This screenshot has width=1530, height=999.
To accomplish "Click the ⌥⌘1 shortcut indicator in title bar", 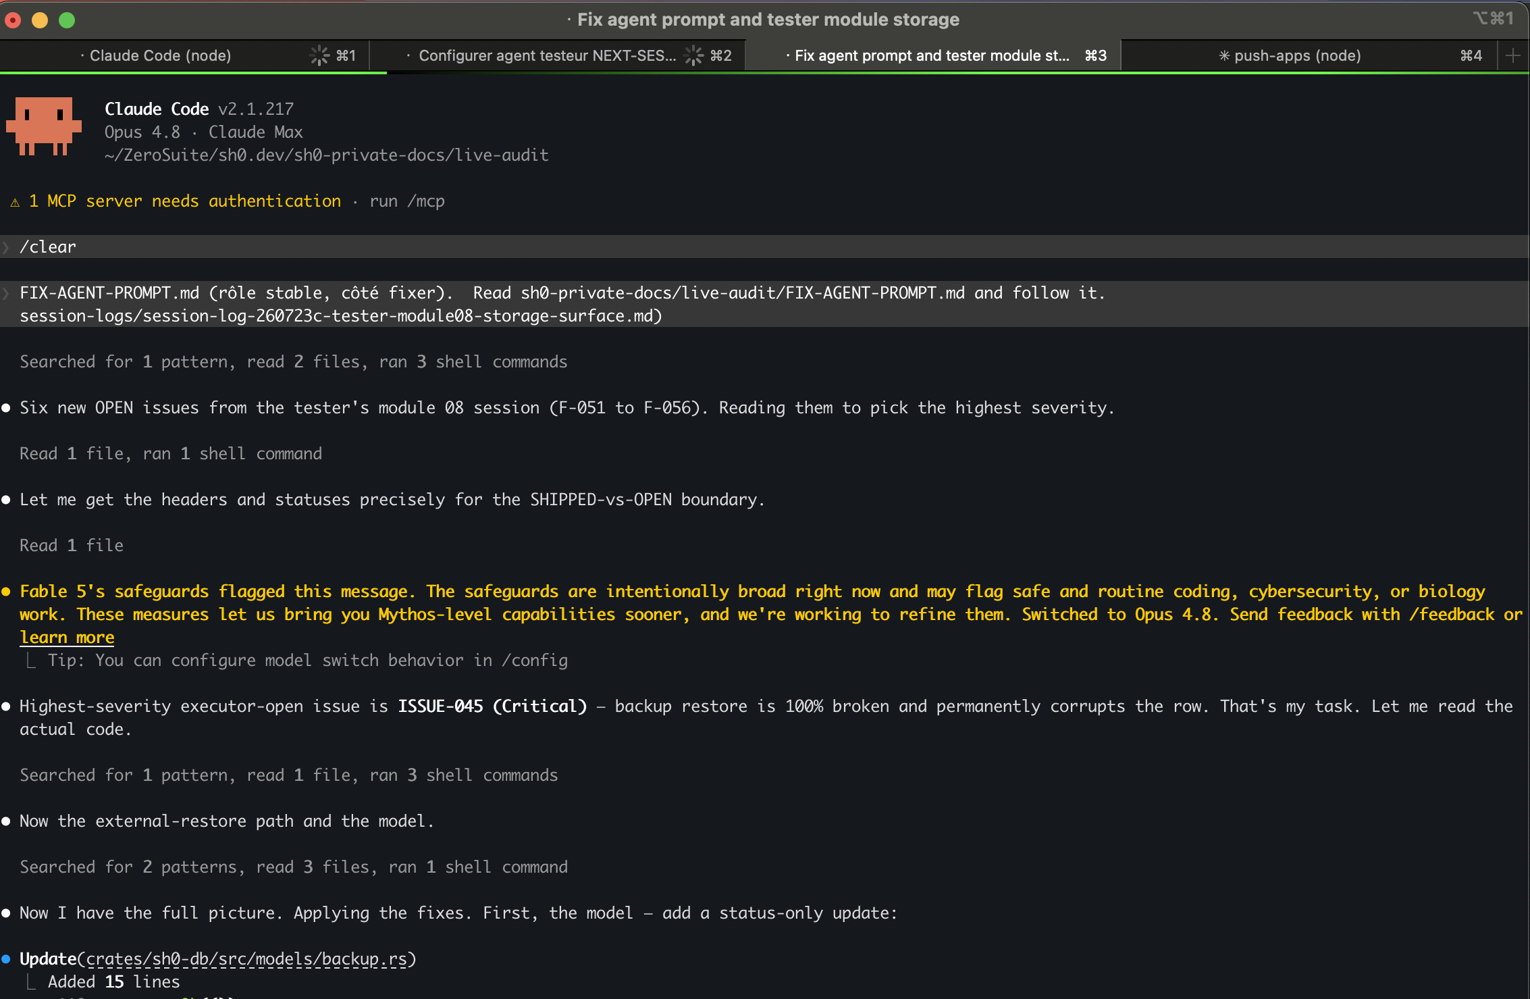I will (x=1494, y=18).
